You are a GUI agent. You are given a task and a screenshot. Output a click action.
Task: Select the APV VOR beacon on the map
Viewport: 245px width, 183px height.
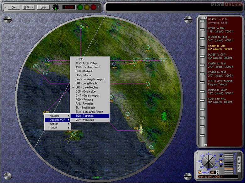(x=148, y=47)
